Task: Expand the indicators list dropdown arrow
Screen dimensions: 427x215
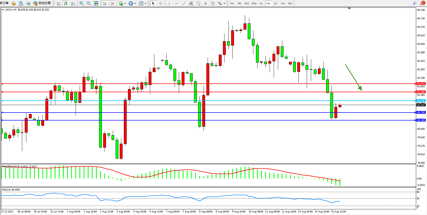Action: [125, 4]
